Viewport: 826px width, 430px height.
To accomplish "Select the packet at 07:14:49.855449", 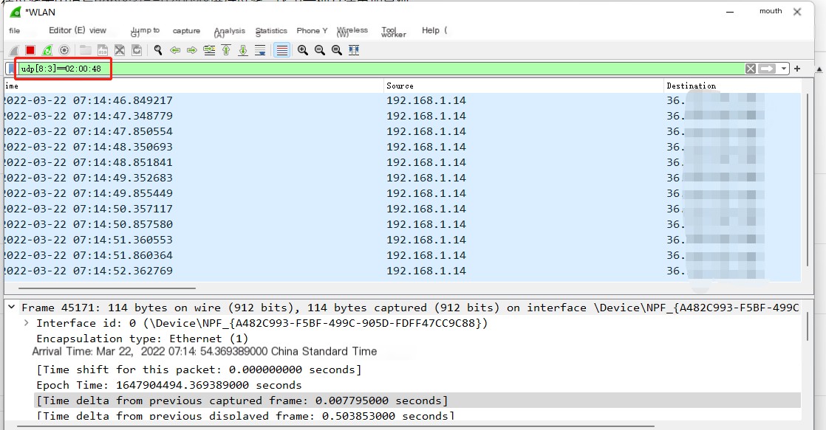I will [403, 193].
